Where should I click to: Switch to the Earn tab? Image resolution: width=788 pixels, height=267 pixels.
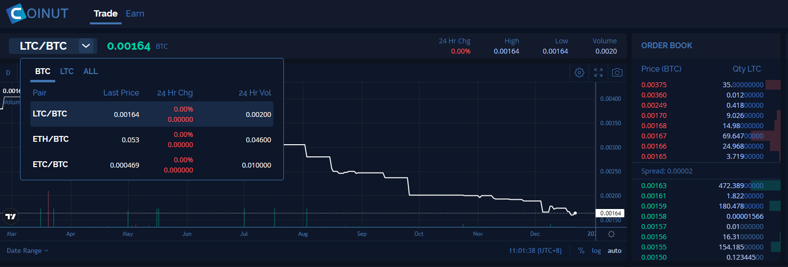point(135,14)
